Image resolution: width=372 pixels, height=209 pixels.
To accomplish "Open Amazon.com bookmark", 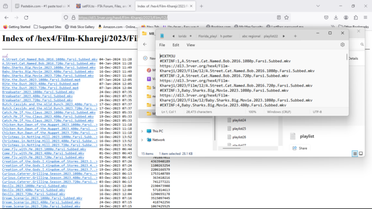I will coord(117,27).
